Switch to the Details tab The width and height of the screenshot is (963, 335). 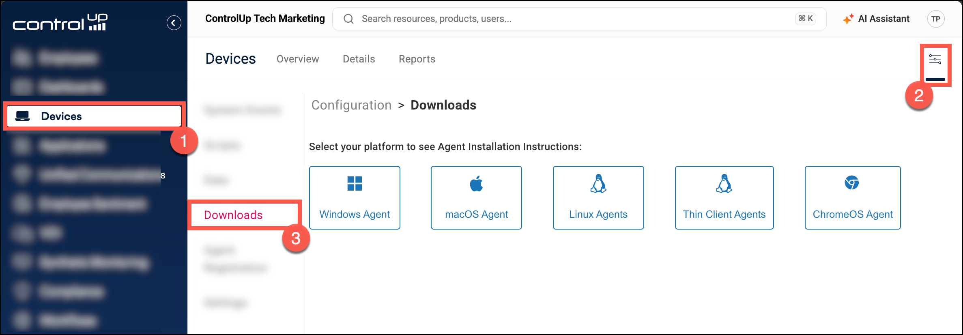coord(359,59)
